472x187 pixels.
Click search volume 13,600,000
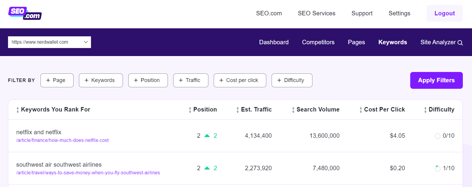(325, 136)
